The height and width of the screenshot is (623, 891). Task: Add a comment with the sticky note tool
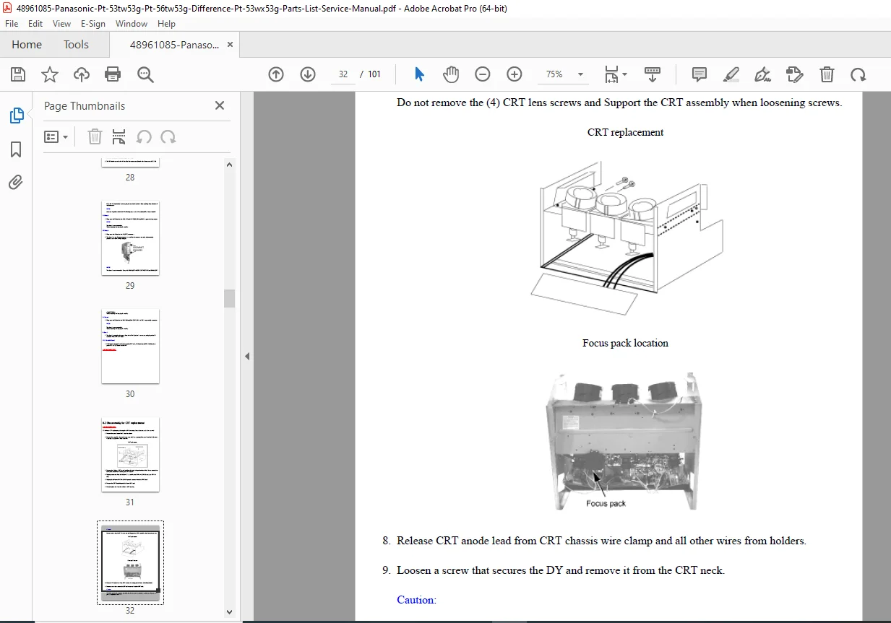point(700,74)
